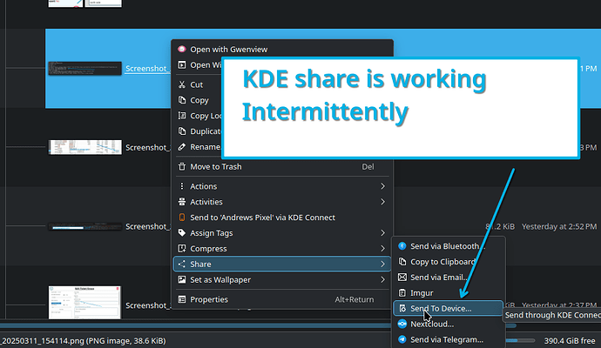Click the Activities icon
Screen dimensions: 601x348
pos(182,202)
